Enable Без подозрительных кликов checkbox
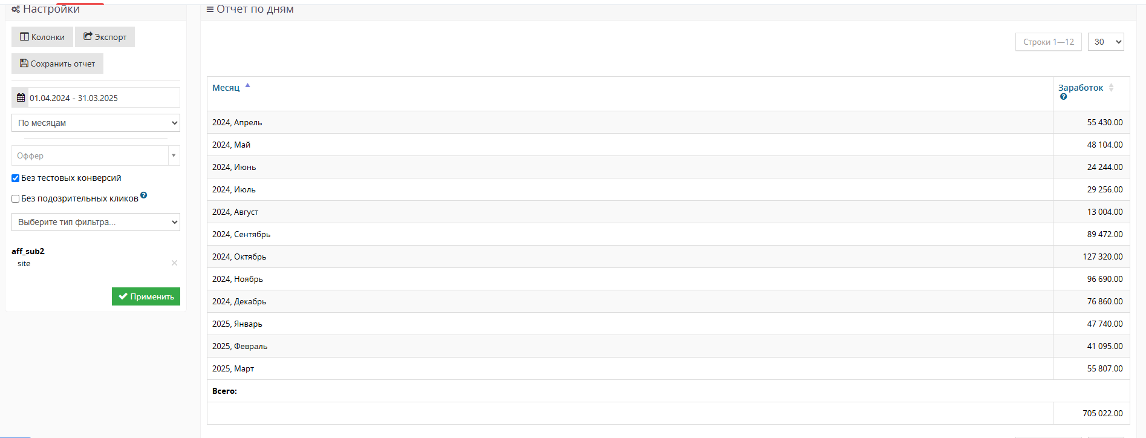This screenshot has width=1146, height=438. 16,199
